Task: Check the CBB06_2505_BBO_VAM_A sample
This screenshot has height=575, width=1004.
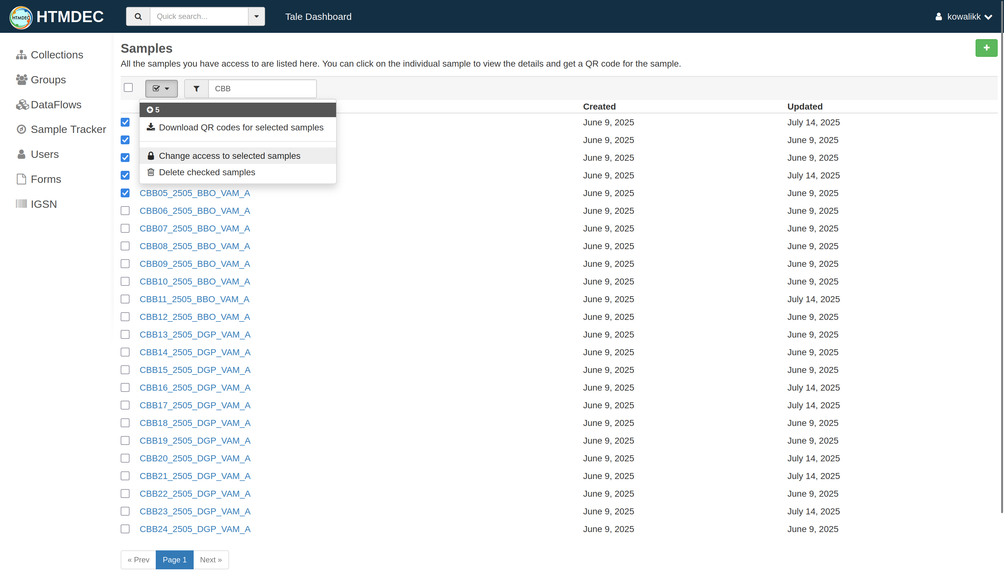Action: [x=125, y=211]
